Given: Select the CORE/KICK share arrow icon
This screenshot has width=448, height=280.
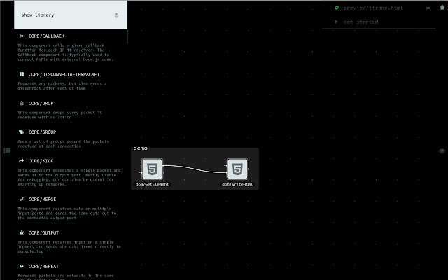Looking at the screenshot, I should [x=22, y=161].
